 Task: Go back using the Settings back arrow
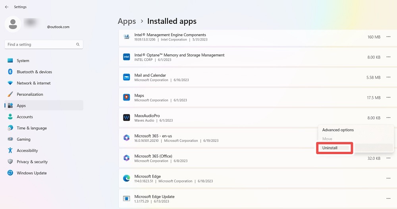point(7,7)
